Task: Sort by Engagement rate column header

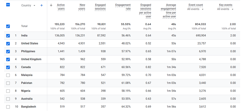Action: point(123,7)
